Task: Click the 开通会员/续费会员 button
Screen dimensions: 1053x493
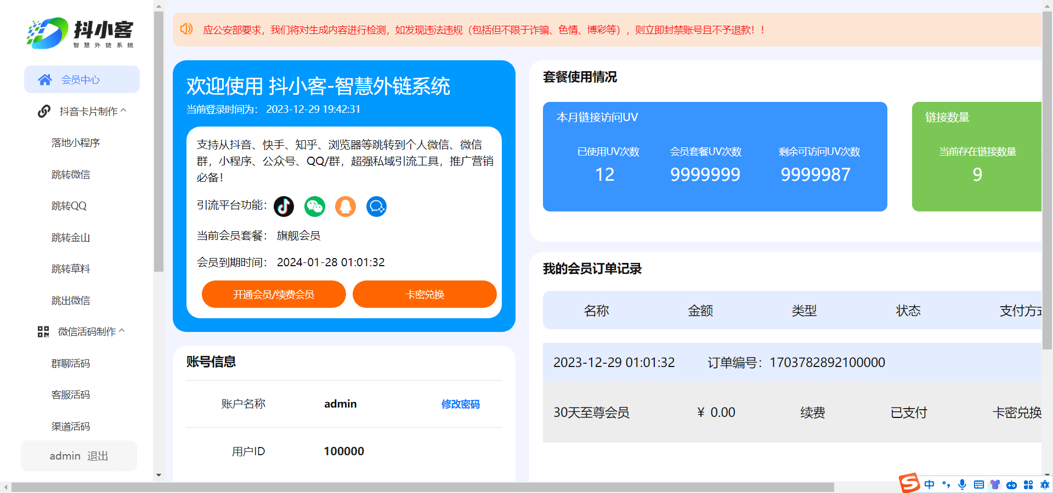Action: [x=274, y=294]
